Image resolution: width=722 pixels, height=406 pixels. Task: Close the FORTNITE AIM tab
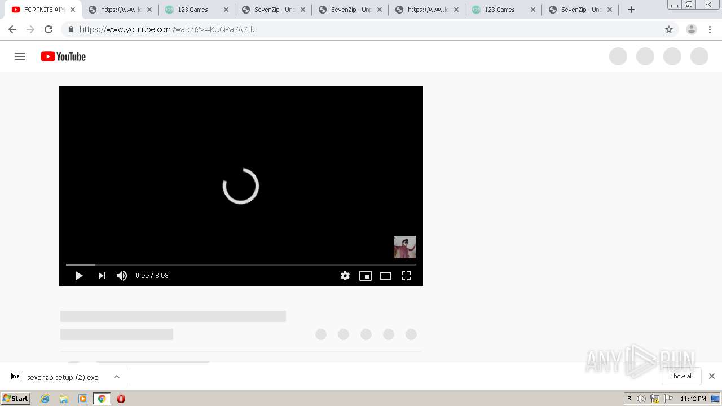(73, 10)
